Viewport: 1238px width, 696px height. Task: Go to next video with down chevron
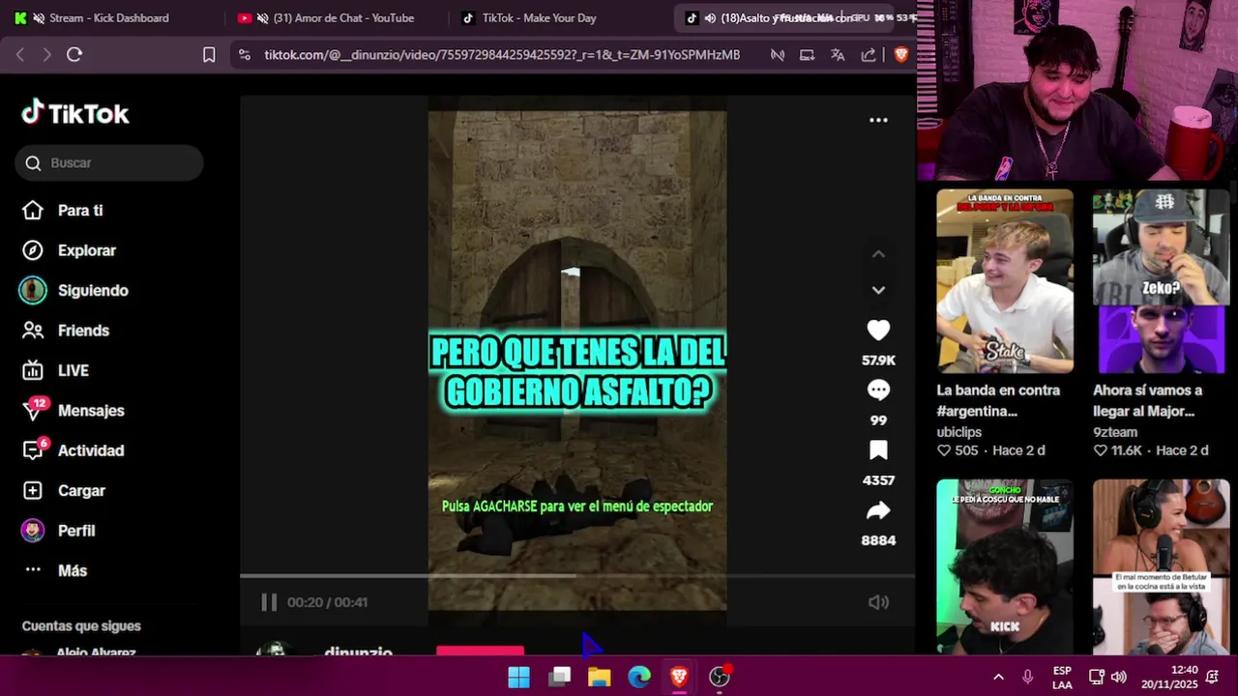pyautogui.click(x=878, y=290)
